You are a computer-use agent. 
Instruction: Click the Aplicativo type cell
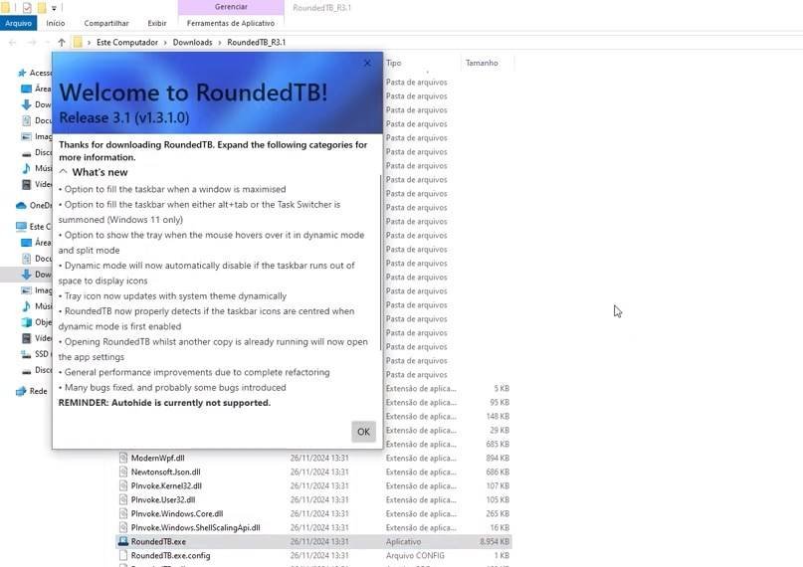point(404,541)
